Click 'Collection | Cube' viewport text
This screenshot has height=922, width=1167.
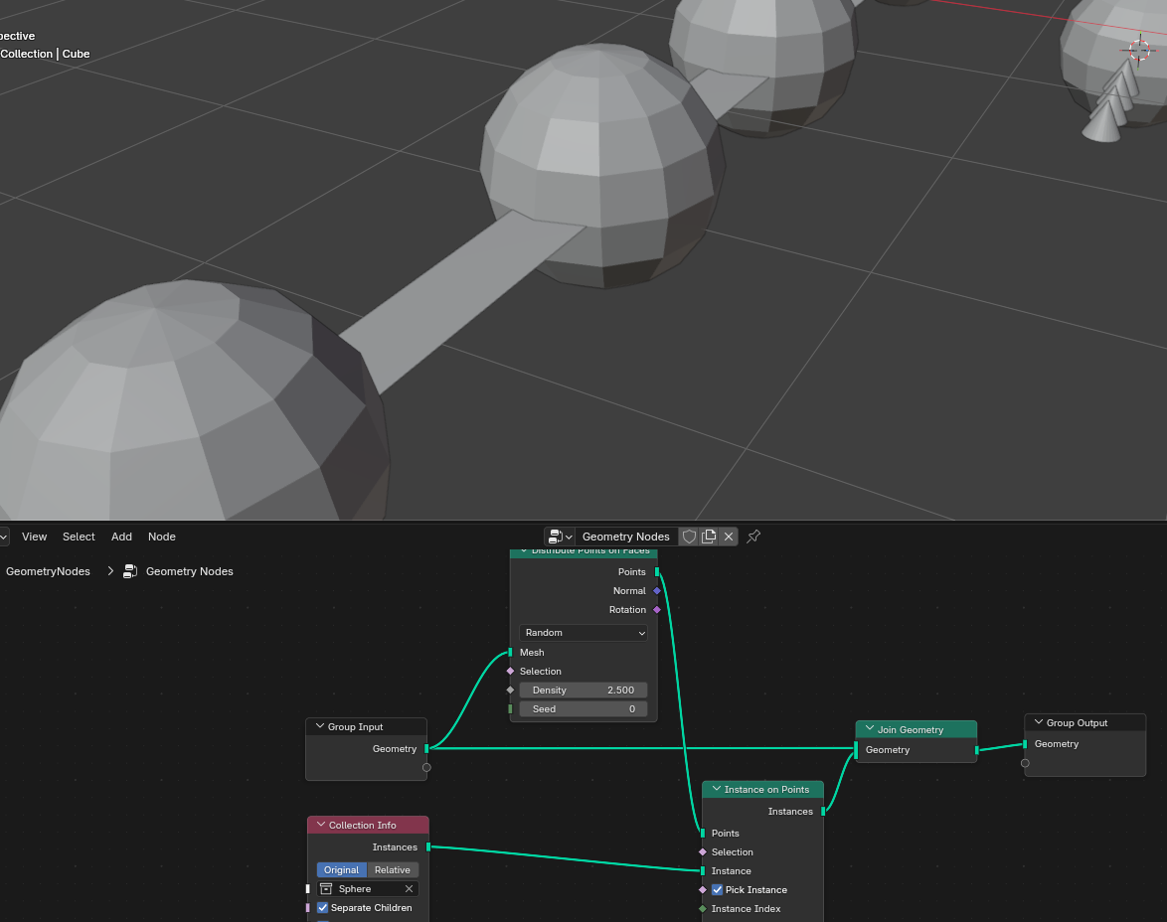45,54
